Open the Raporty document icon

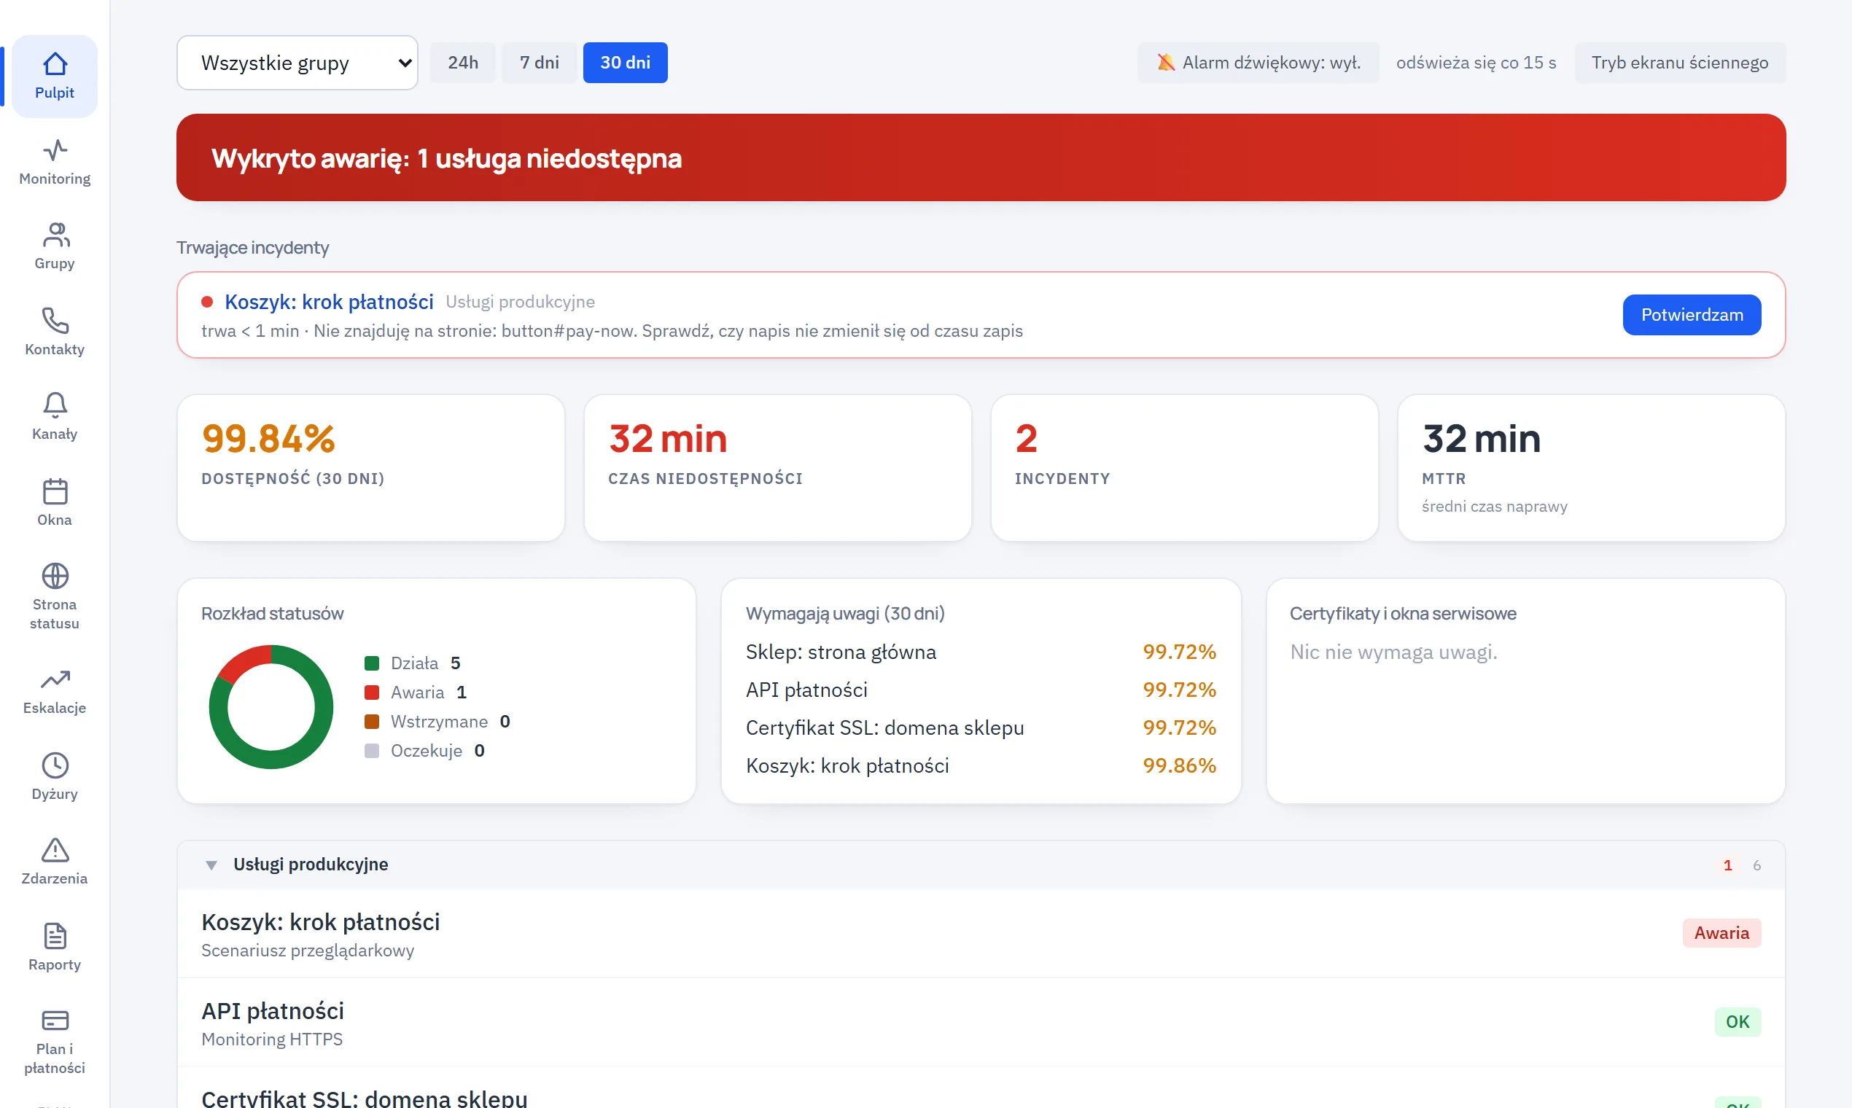click(x=55, y=936)
